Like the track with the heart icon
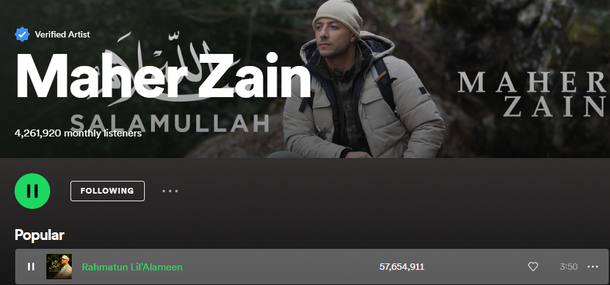This screenshot has width=610, height=285. click(533, 267)
